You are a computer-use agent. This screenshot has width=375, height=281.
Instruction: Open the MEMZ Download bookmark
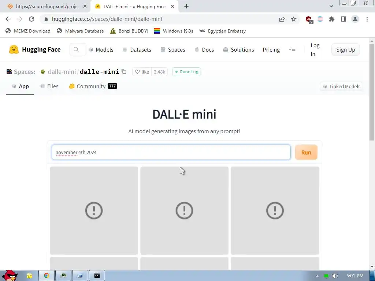tap(28, 31)
